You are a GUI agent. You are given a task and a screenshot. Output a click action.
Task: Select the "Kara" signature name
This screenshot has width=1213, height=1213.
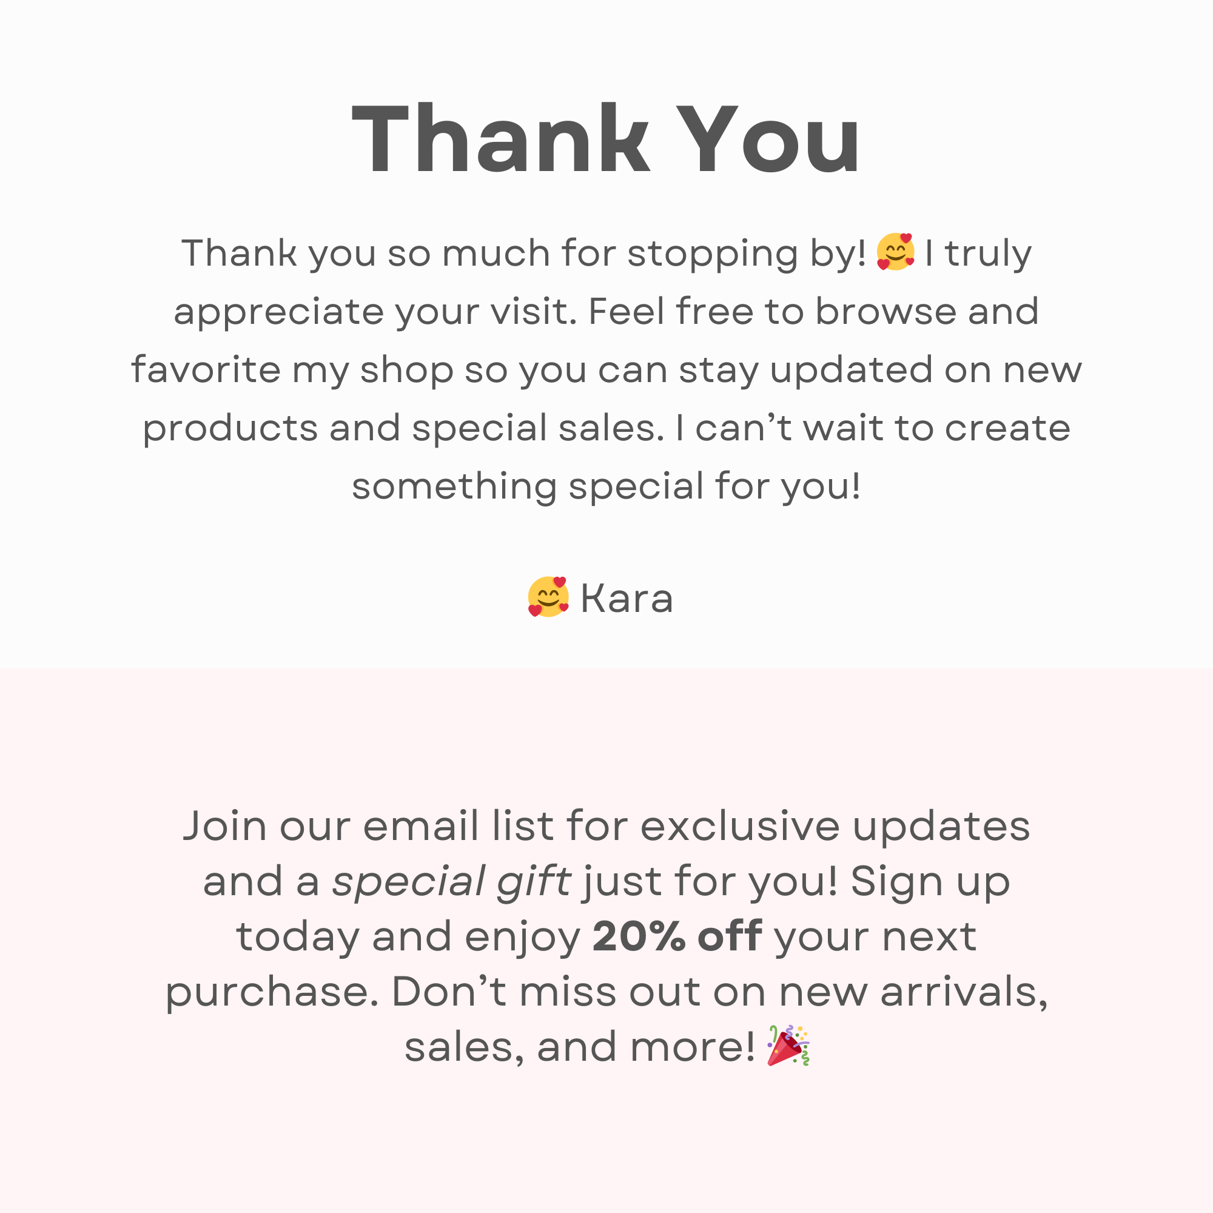[627, 598]
